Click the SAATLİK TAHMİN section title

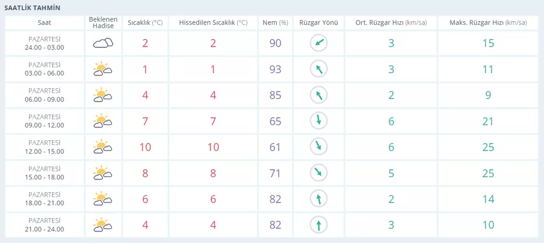[x=33, y=7]
